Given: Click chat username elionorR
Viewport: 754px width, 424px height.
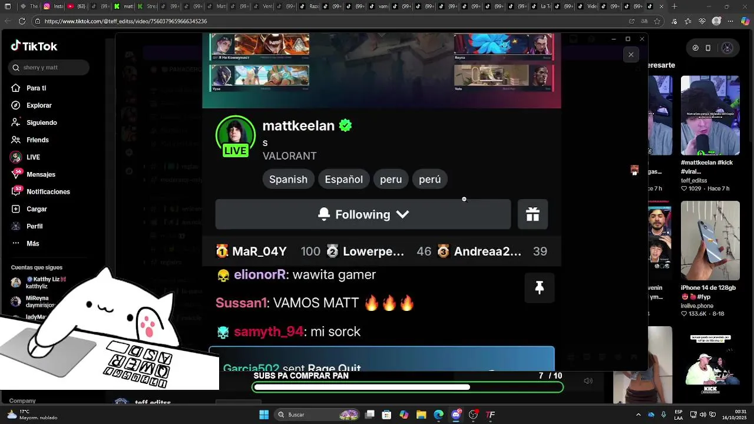Looking at the screenshot, I should pos(260,274).
